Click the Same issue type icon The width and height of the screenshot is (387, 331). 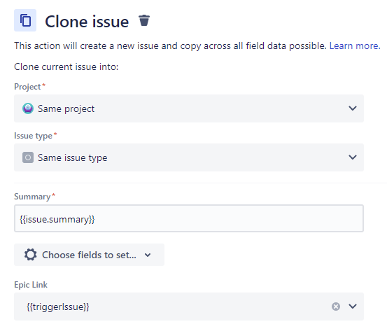28,157
